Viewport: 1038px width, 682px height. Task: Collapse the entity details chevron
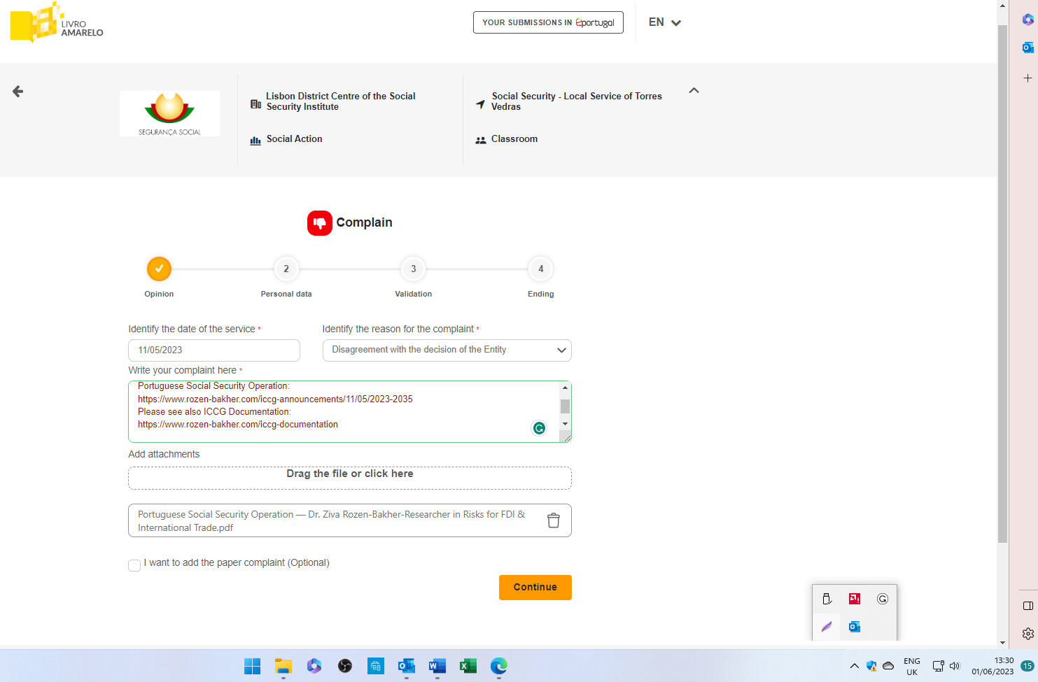pyautogui.click(x=694, y=90)
